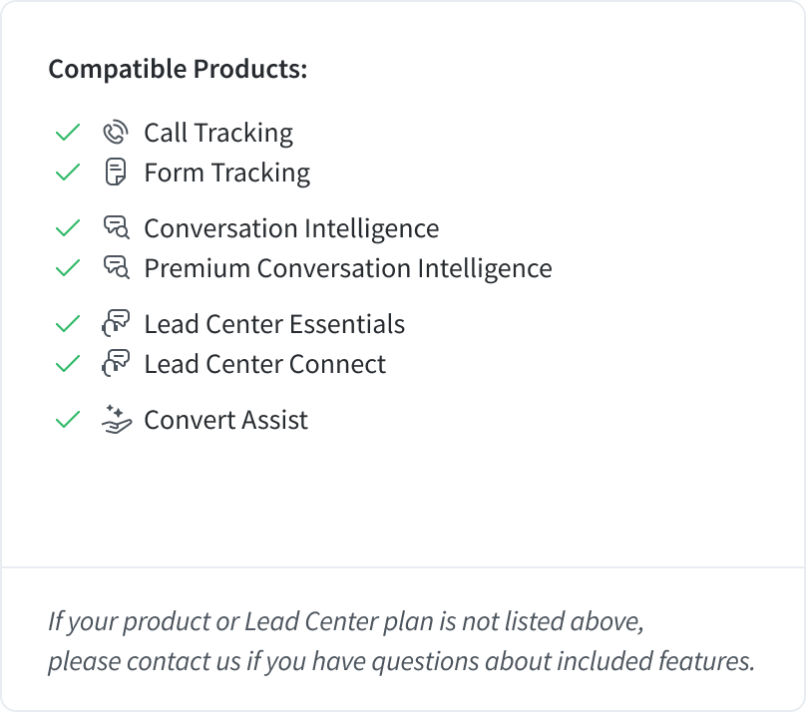Click the Lead Center Essentials headset icon

pos(116,323)
